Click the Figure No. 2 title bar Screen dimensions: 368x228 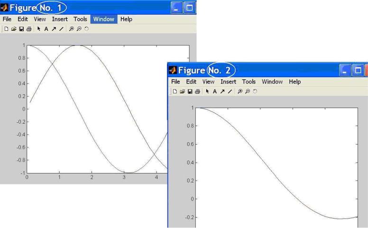[x=267, y=70]
